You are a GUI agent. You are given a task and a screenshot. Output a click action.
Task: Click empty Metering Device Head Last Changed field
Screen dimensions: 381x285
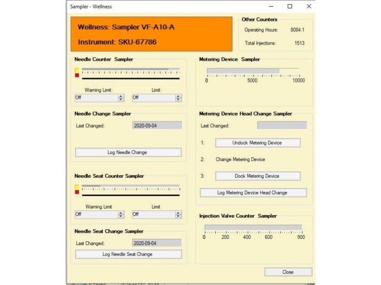click(x=282, y=125)
